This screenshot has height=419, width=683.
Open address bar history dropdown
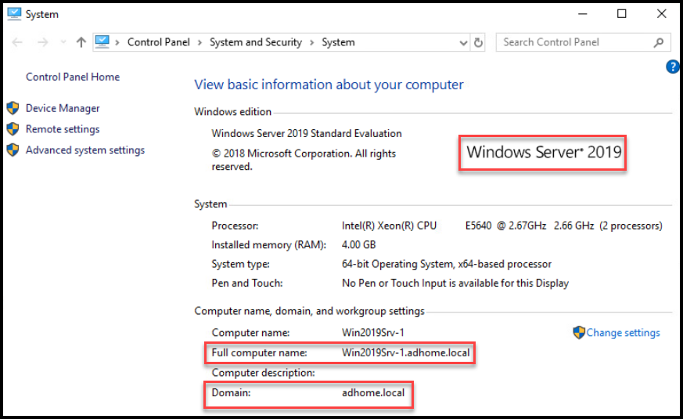tap(463, 43)
